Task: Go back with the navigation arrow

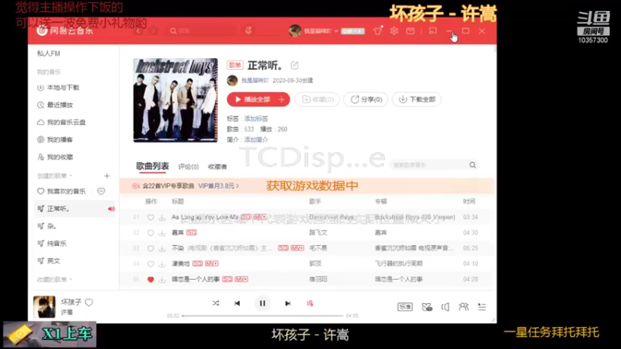Action: click(x=138, y=30)
